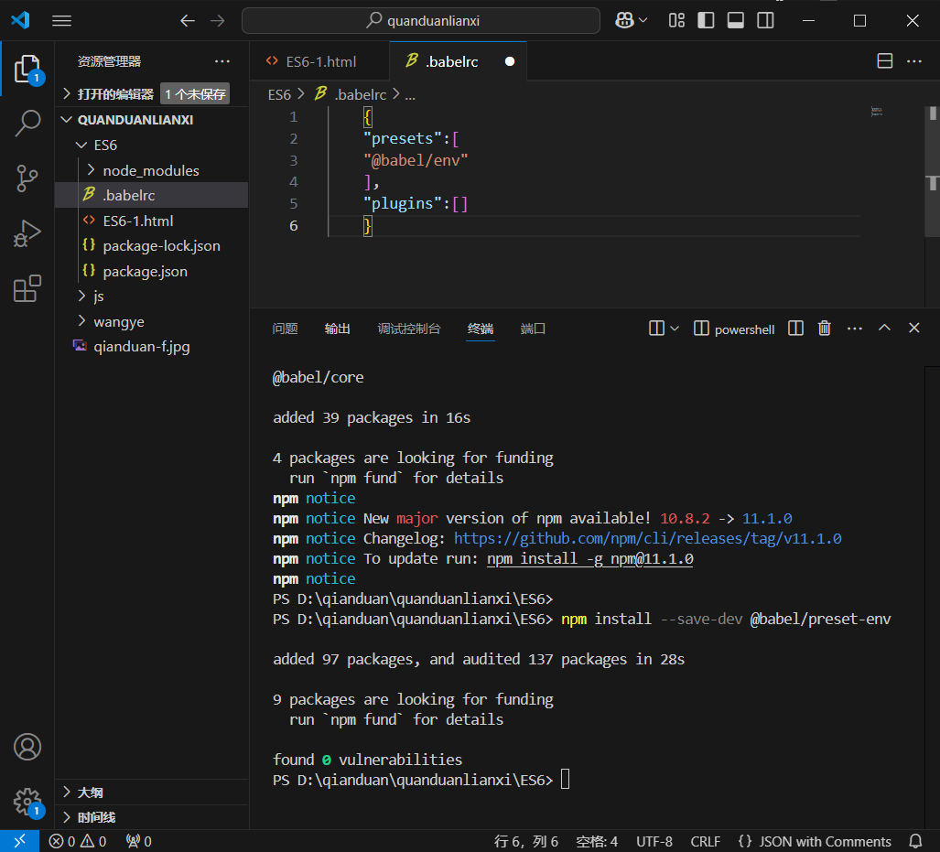Open Run and Debug view

tap(27, 234)
